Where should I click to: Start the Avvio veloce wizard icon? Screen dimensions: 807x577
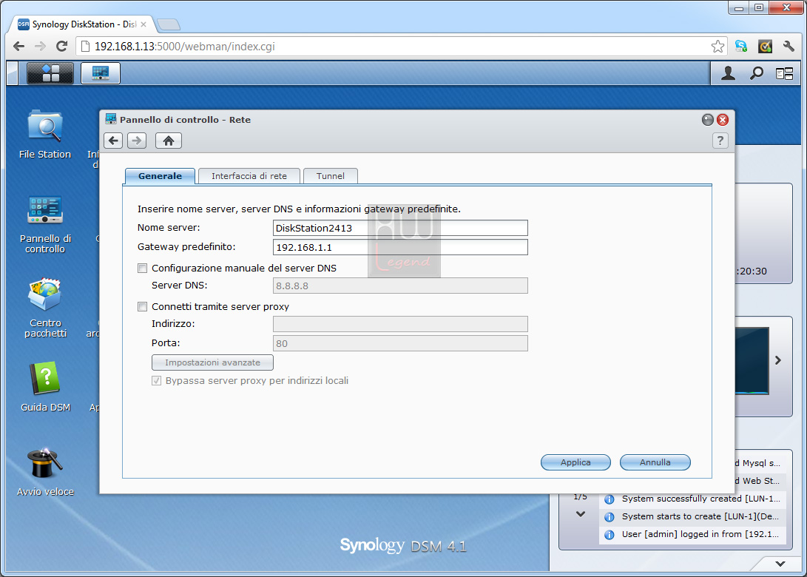click(45, 471)
